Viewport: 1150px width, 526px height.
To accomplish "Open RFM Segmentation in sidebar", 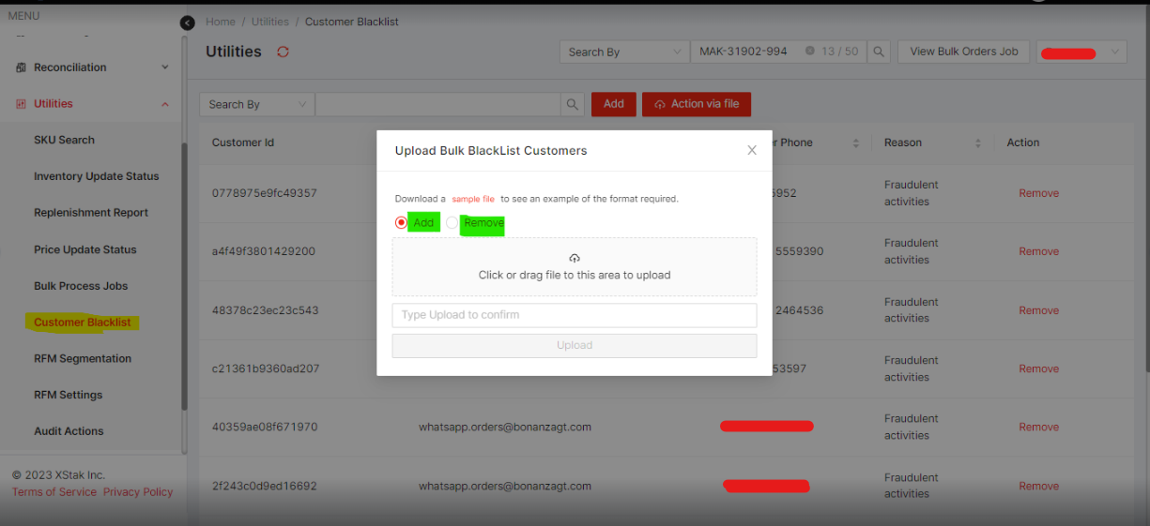I will pos(83,358).
